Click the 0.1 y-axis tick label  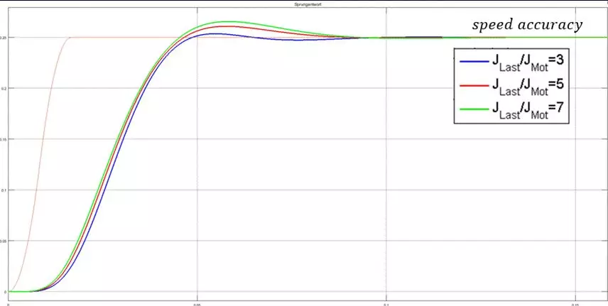(x=5, y=190)
